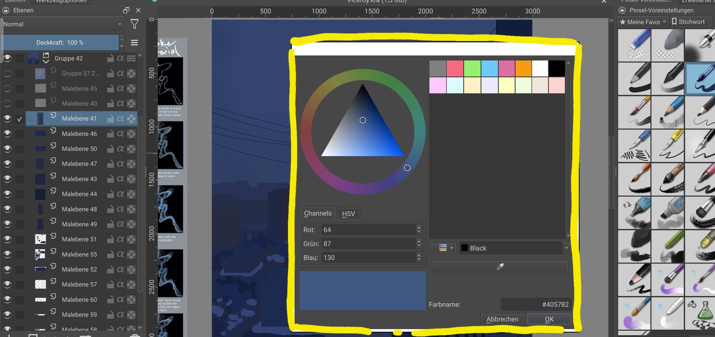Image resolution: width=715 pixels, height=337 pixels.
Task: Click the Rot value input field
Action: 369,230
